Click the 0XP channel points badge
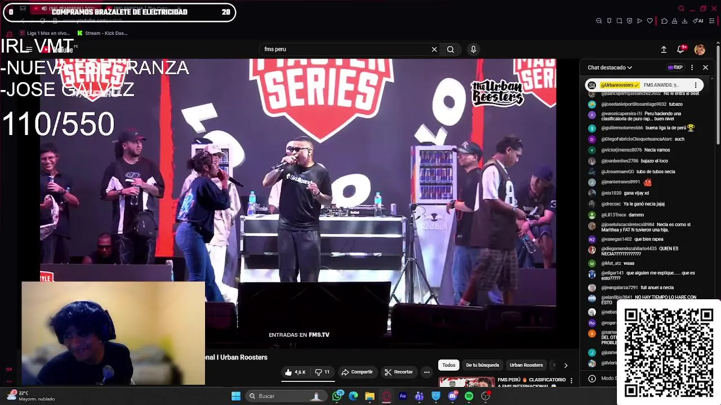The image size is (721, 405). point(675,67)
